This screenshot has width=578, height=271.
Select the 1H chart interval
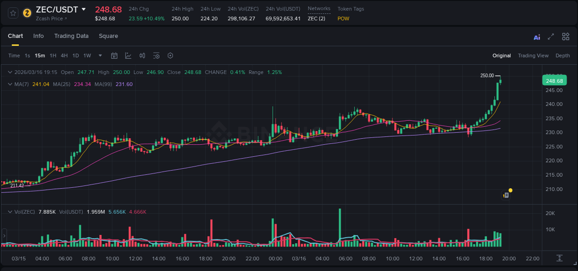coord(53,55)
